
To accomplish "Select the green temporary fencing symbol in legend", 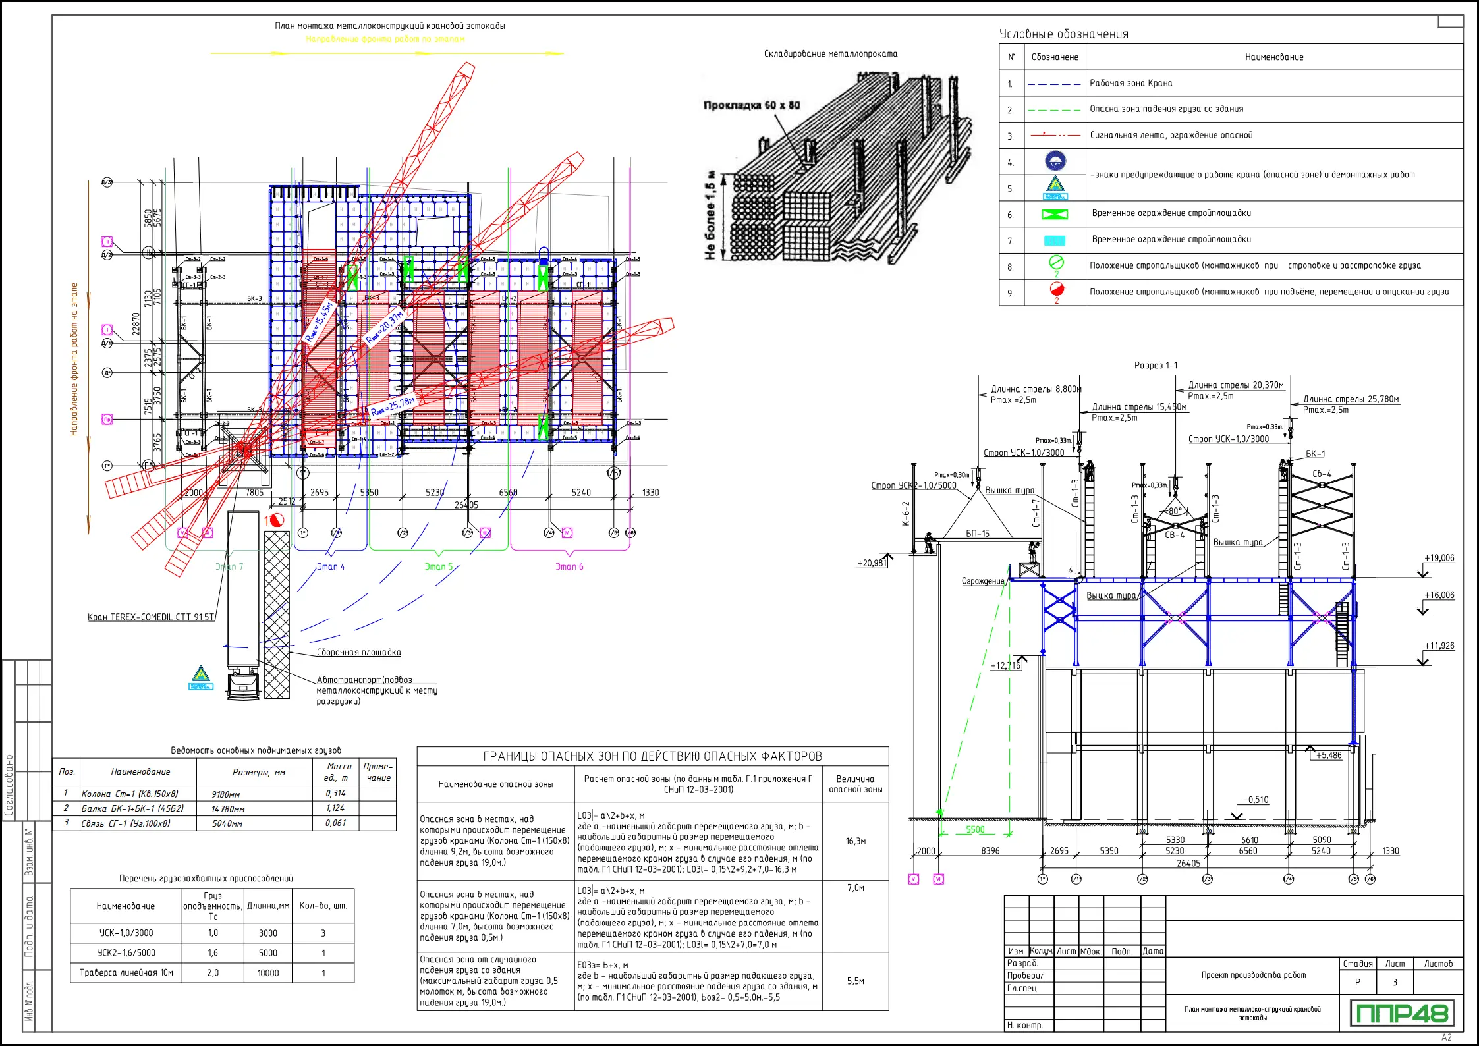I will 1055,215.
